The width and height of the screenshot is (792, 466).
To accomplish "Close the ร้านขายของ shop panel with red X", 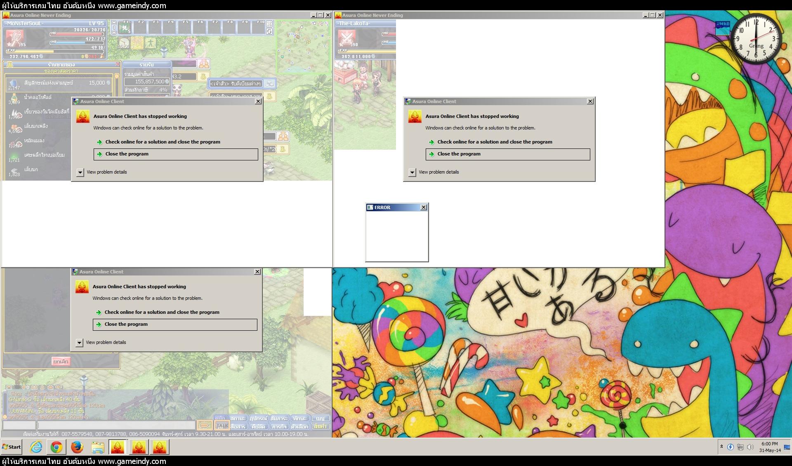I will (x=118, y=64).
